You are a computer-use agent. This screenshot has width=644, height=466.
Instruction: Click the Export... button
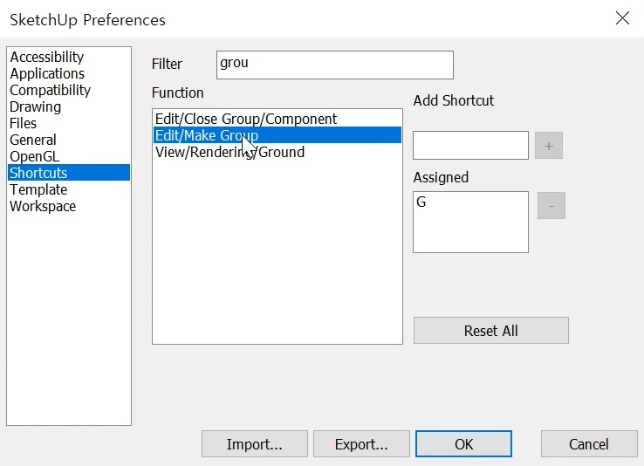(x=361, y=444)
